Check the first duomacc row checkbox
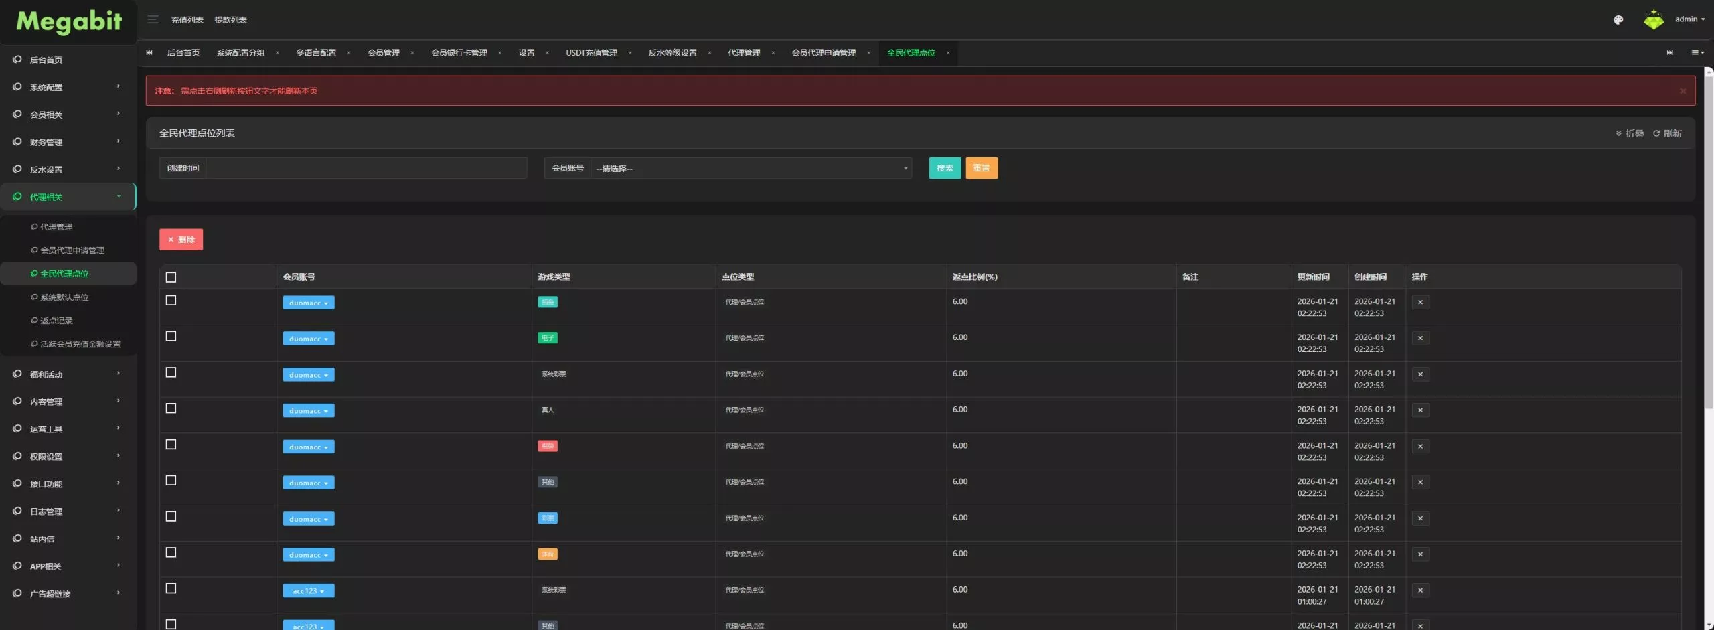This screenshot has width=1714, height=630. pos(171,301)
